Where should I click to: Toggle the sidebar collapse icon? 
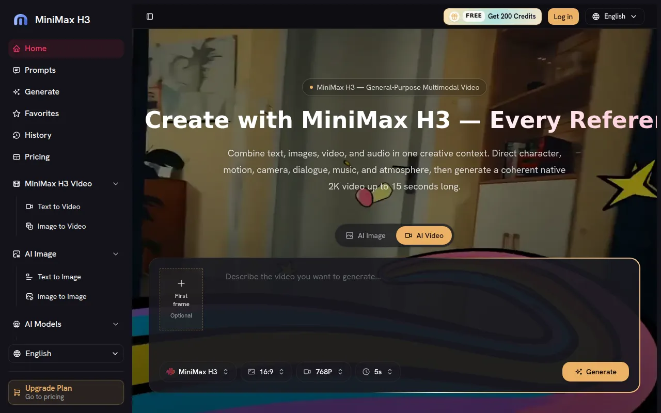[x=150, y=17]
